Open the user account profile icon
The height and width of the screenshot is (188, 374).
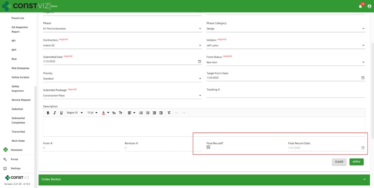[x=369, y=6]
